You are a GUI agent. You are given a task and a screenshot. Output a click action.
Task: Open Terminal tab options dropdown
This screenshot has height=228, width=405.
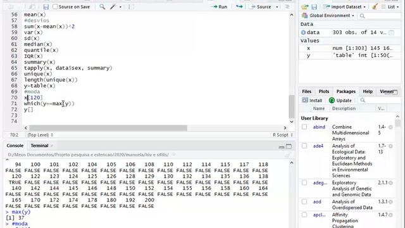coord(52,146)
